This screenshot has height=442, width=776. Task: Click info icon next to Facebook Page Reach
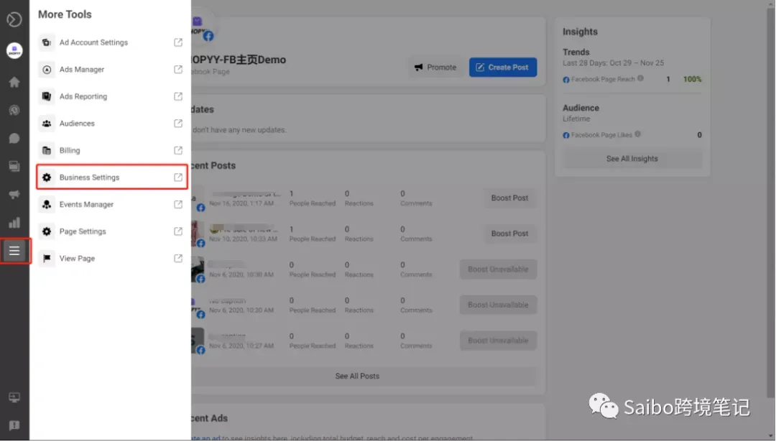click(640, 78)
